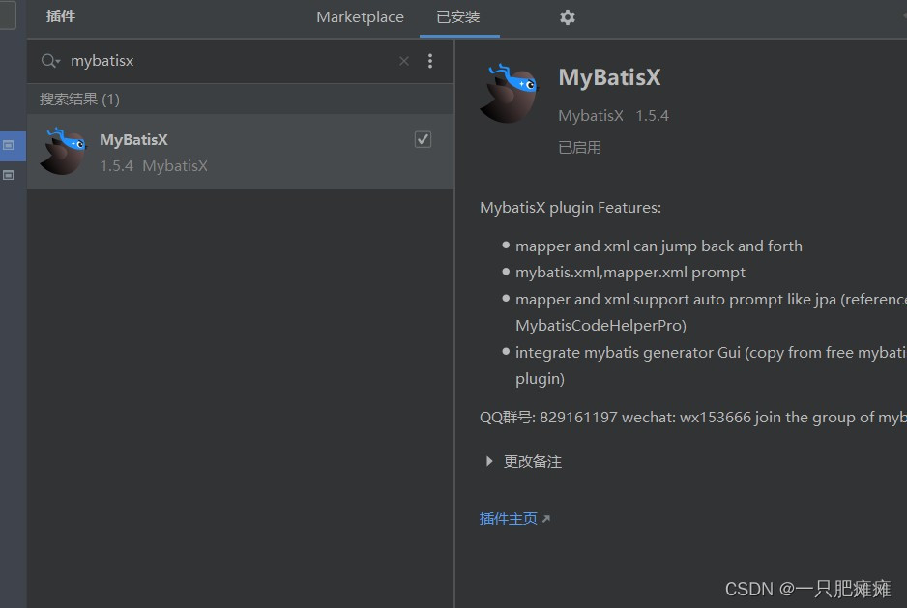Switch to the 已安装 tab
Viewport: 907px width, 608px height.
click(x=458, y=17)
